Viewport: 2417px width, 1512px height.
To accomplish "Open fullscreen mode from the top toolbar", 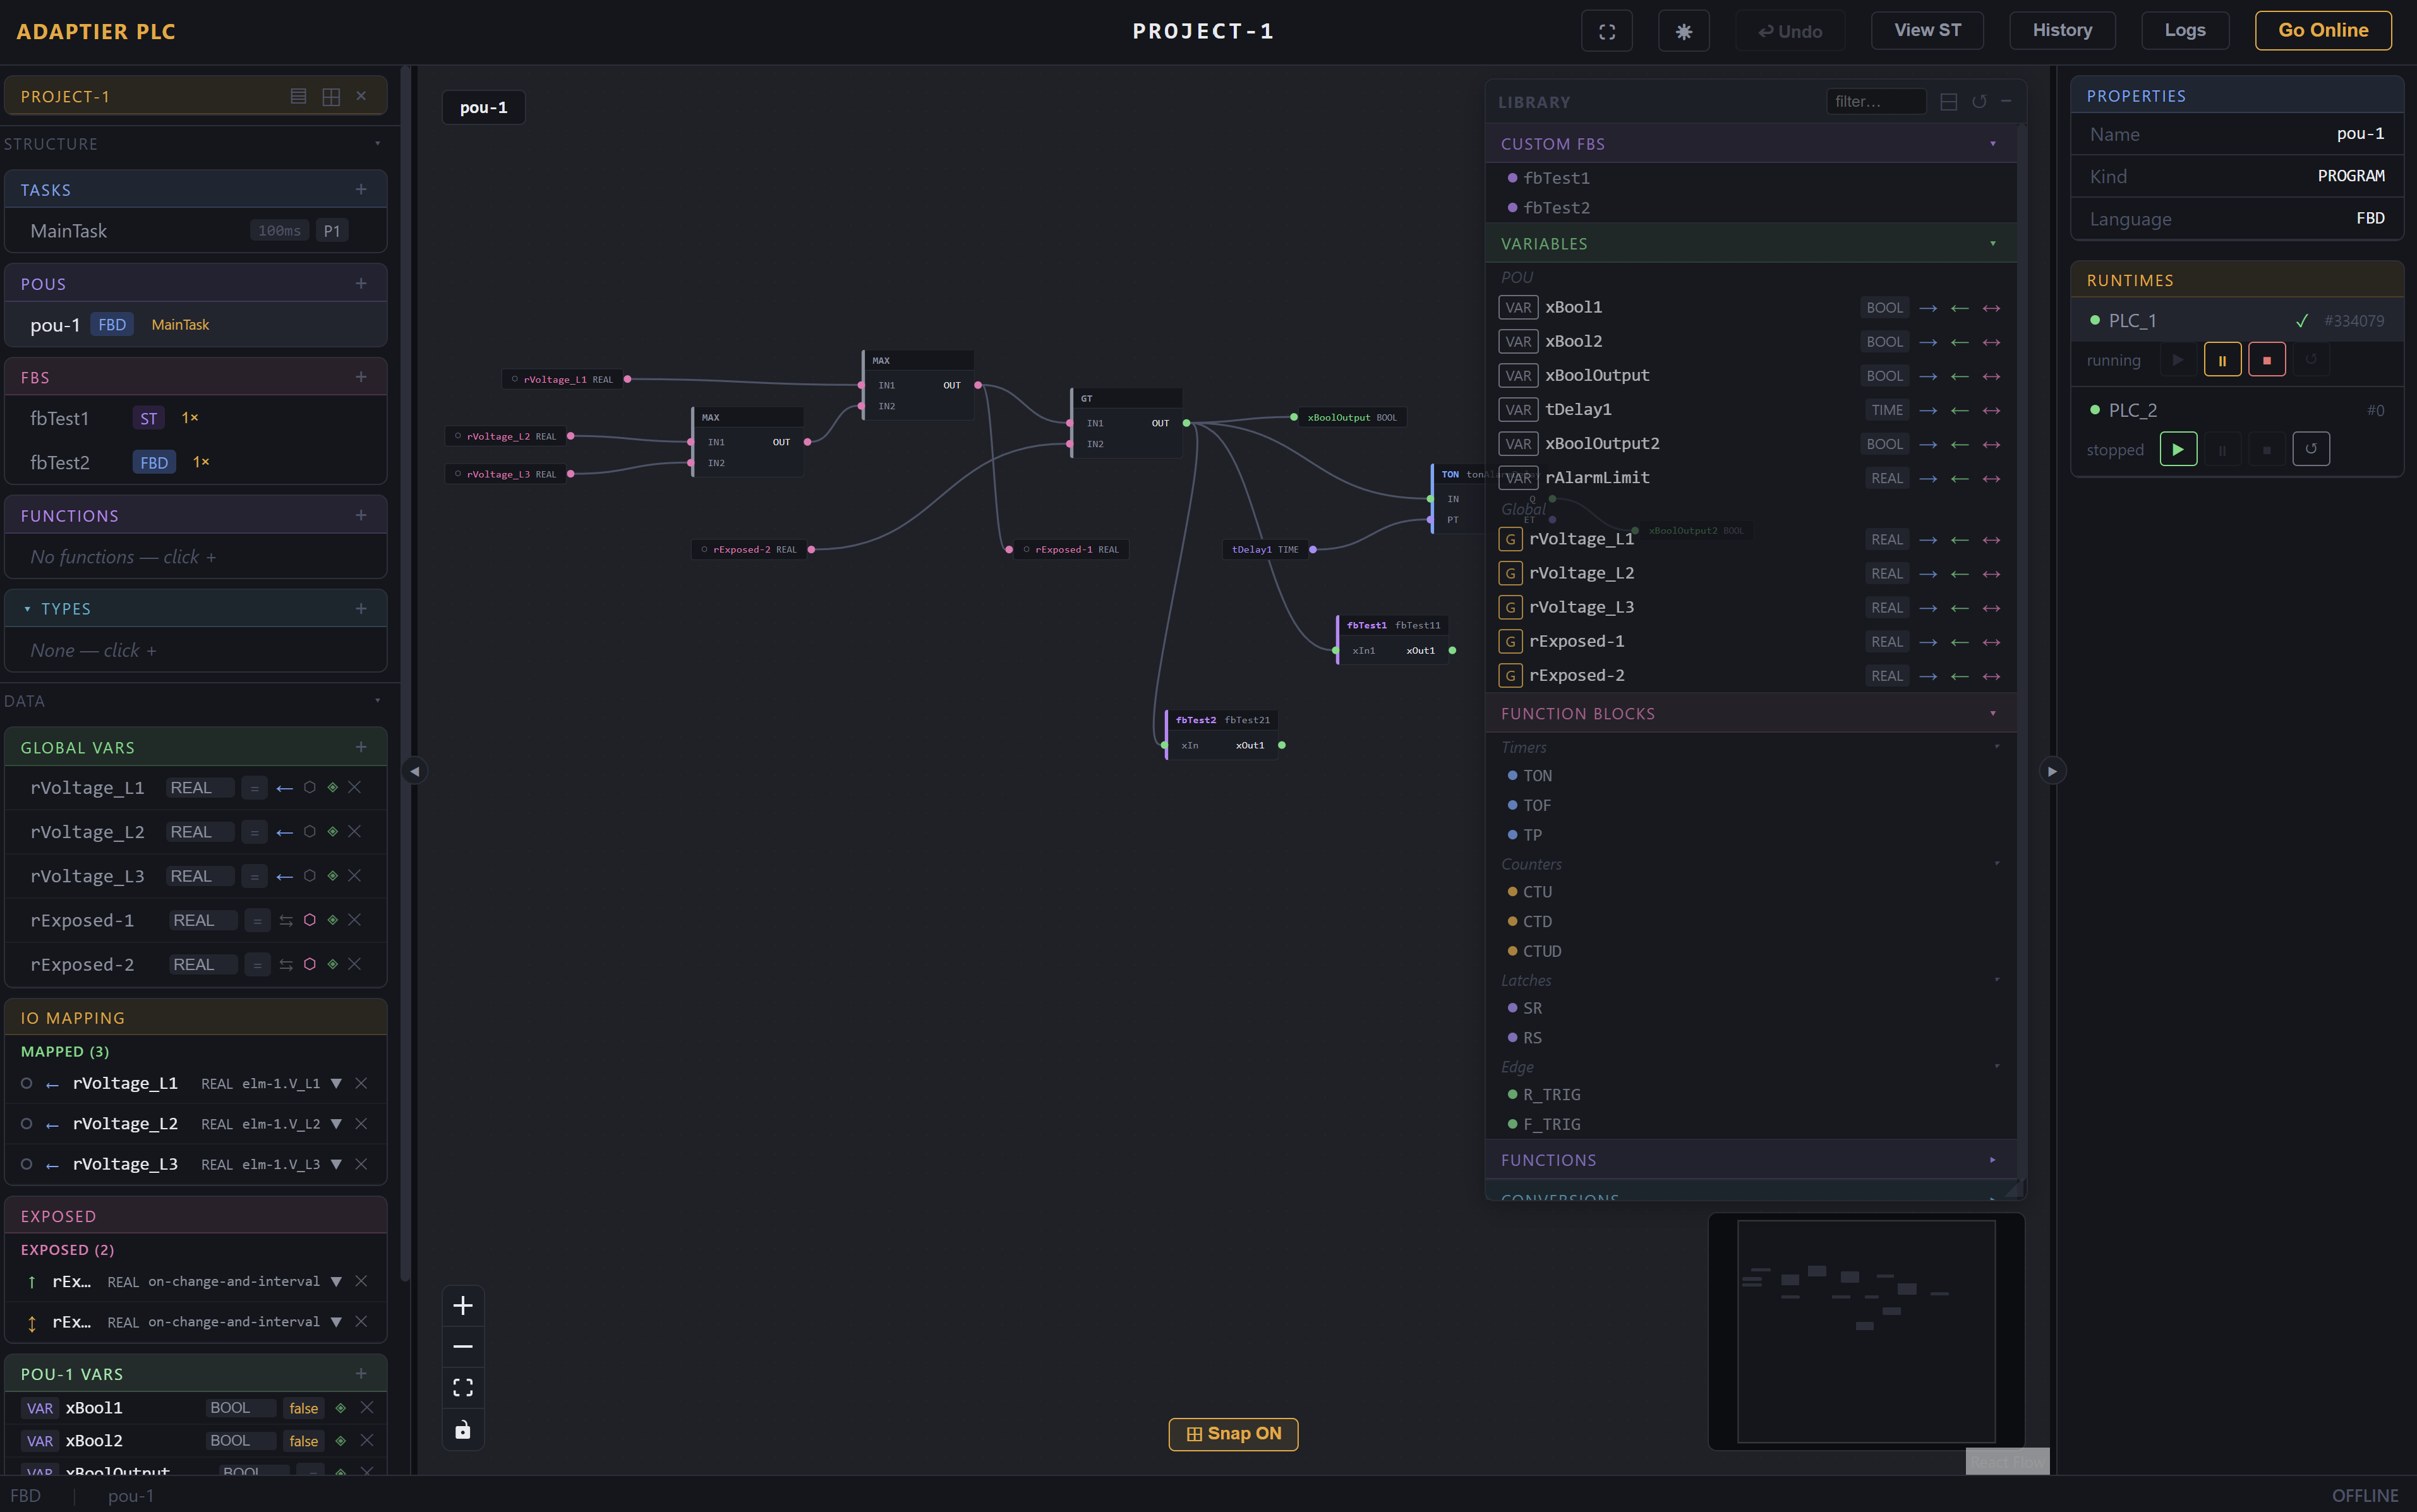I will click(1607, 30).
